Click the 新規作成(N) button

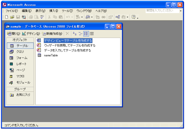[x=52, y=34]
